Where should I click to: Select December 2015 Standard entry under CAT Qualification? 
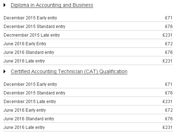click(x=88, y=93)
